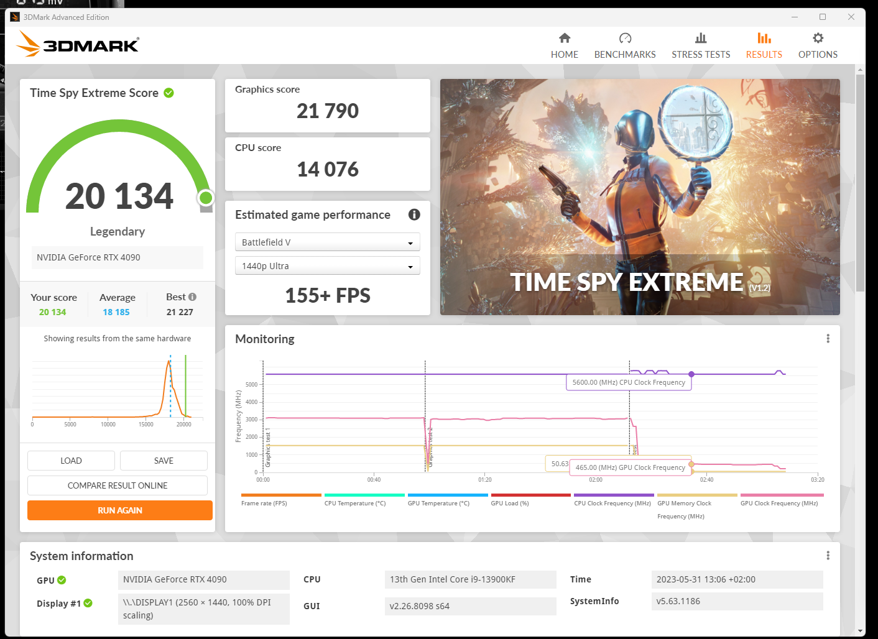Click the Graphics score value 21 790
The height and width of the screenshot is (639, 878).
pyautogui.click(x=328, y=111)
